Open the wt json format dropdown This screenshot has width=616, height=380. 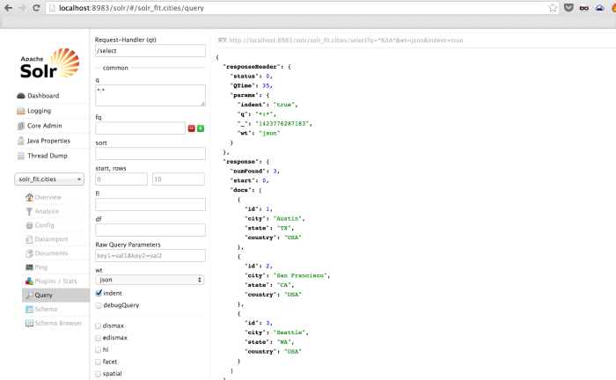pos(150,280)
